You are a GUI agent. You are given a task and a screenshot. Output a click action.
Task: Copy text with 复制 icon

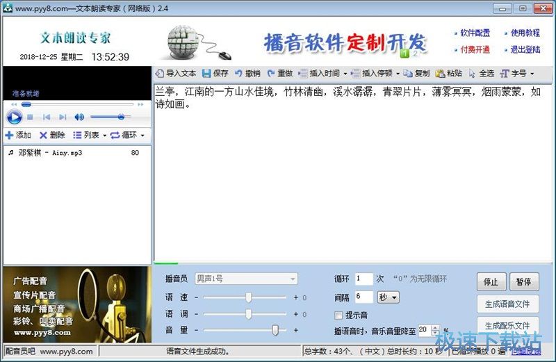click(x=416, y=74)
